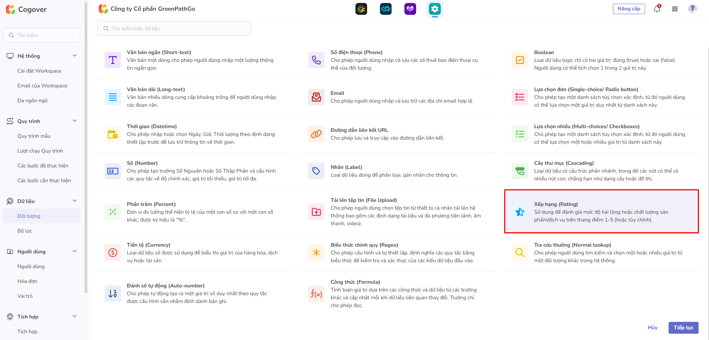Click the Hủy cancel button
Viewport: 709px width, 340px height.
652,327
